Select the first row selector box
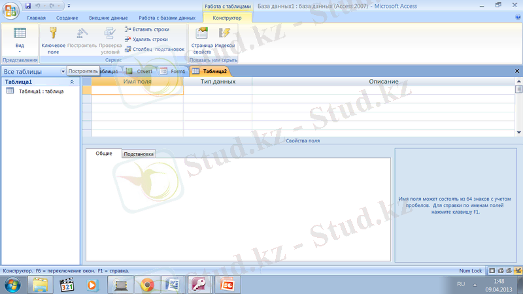The height and width of the screenshot is (294, 523). click(x=87, y=90)
